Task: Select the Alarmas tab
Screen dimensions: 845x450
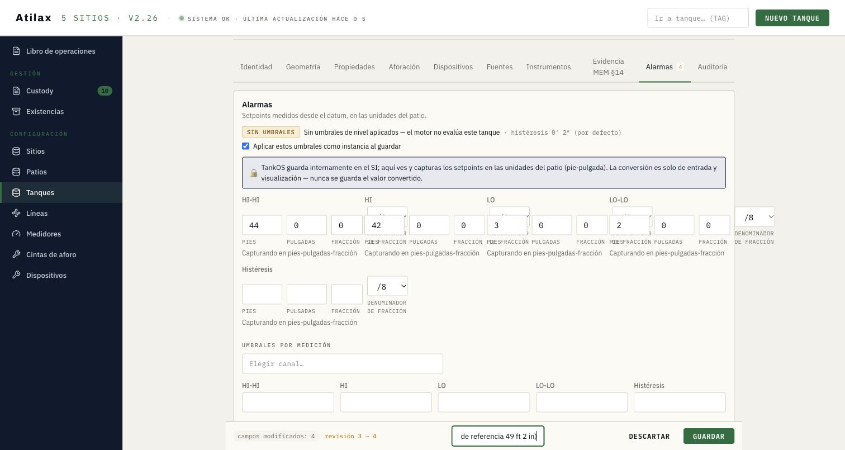Action: click(664, 67)
